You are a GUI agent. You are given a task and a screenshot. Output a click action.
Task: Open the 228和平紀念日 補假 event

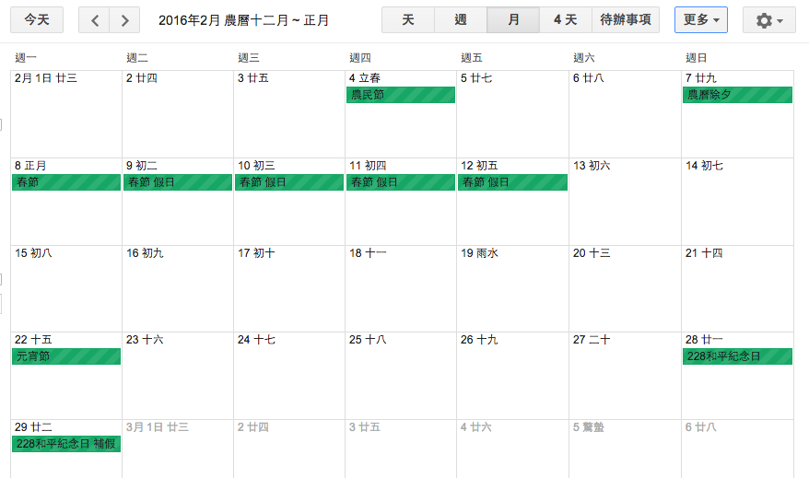[66, 444]
